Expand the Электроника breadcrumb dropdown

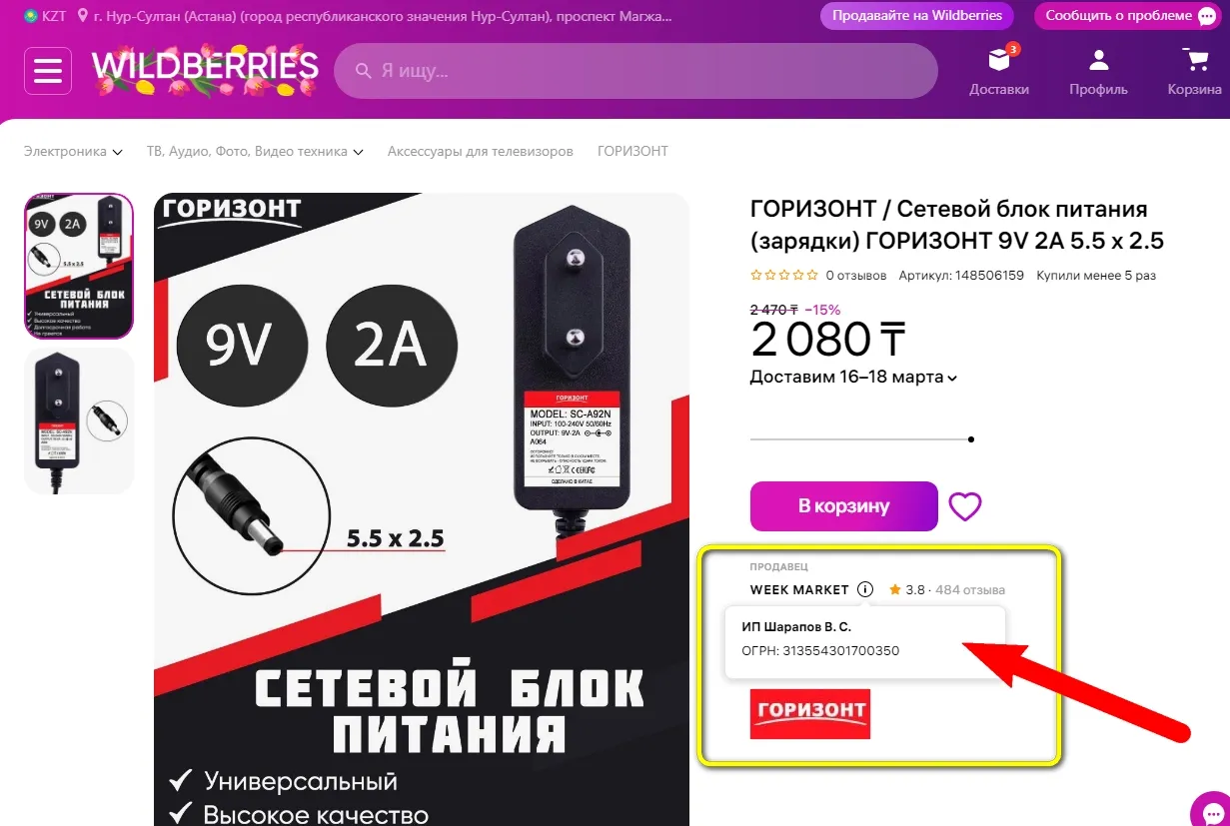coord(73,152)
